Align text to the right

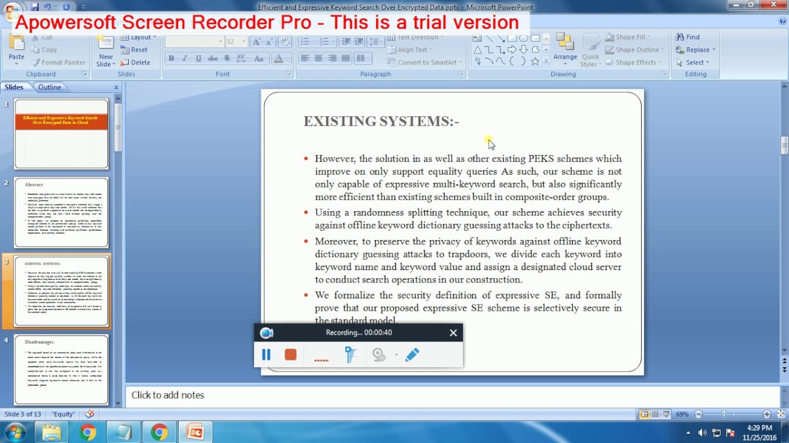(332, 58)
